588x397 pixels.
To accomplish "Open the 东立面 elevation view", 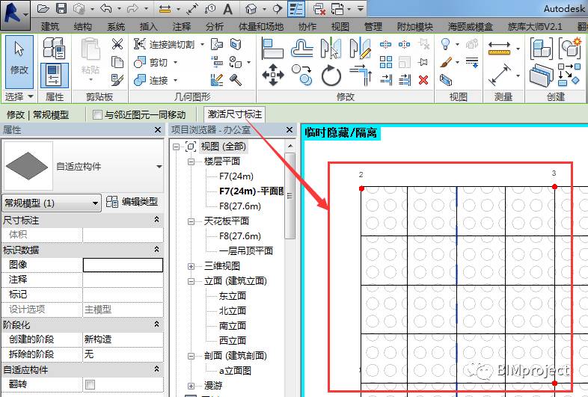I will point(233,296).
